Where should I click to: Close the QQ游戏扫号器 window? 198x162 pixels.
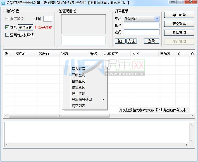(x=191, y=2)
